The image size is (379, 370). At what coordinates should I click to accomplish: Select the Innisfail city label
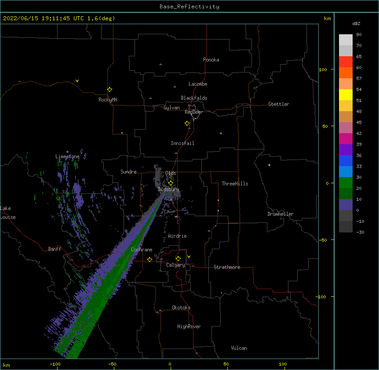click(x=182, y=143)
